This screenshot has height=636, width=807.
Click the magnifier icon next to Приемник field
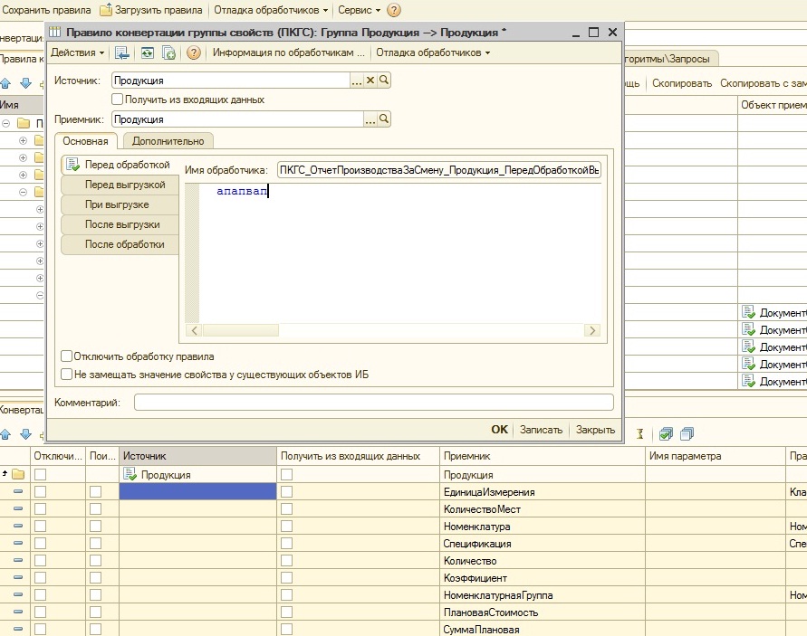[x=384, y=119]
